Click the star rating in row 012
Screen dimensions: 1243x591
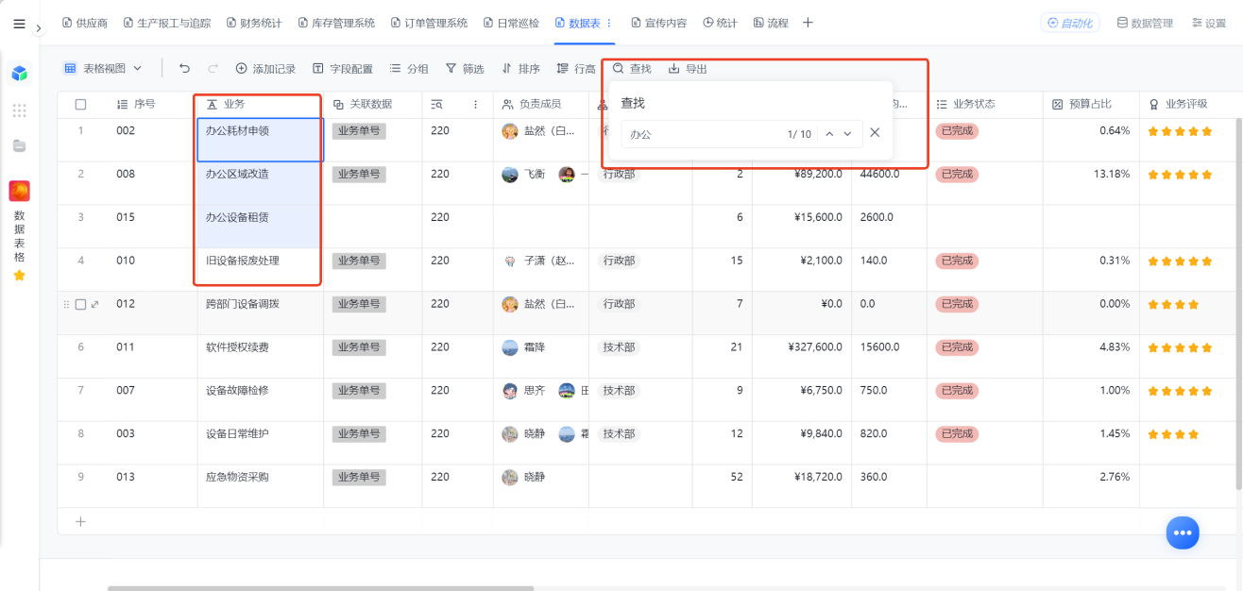click(x=1173, y=304)
